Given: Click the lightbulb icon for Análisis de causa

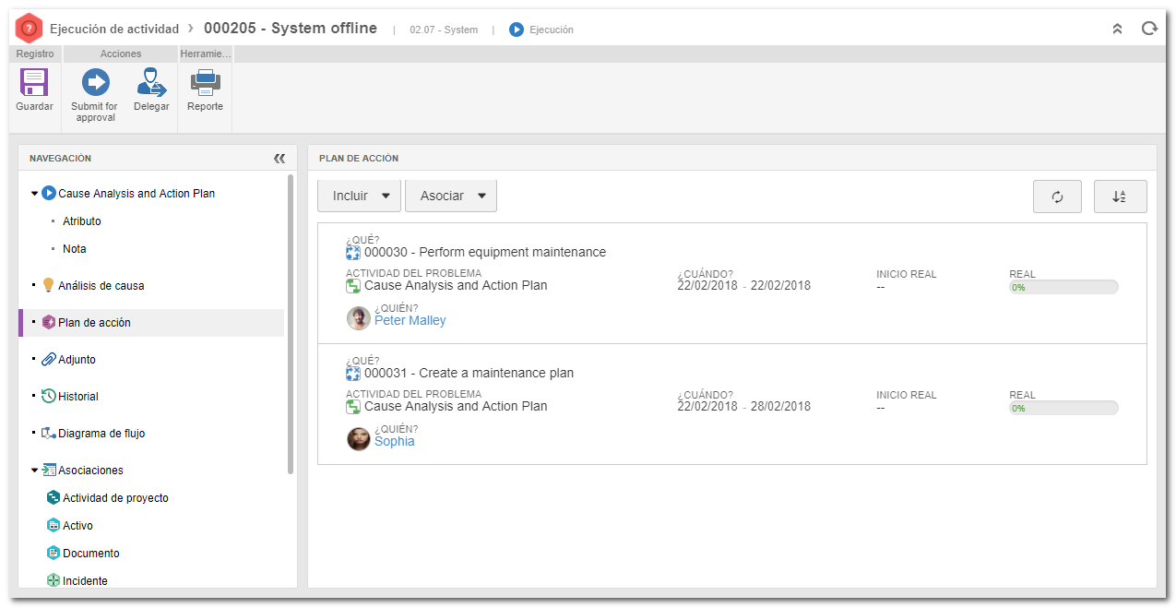Looking at the screenshot, I should click(49, 285).
